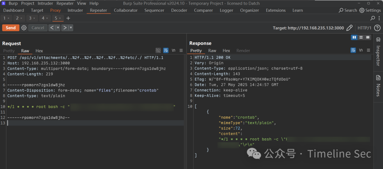The width and height of the screenshot is (383, 169).
Task: Toggle Response \n non-printable characters
Action: coord(361,50)
